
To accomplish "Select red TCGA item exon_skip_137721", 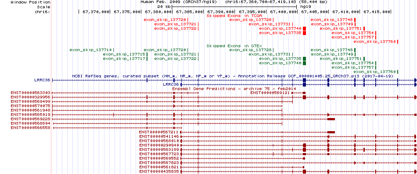I will click(176, 24).
